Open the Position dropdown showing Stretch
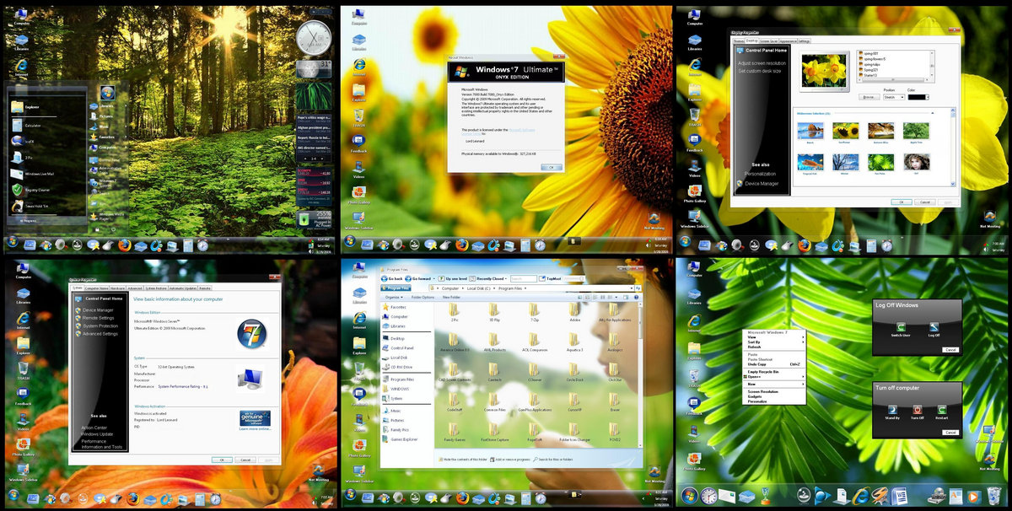The width and height of the screenshot is (1012, 511). coord(894,95)
